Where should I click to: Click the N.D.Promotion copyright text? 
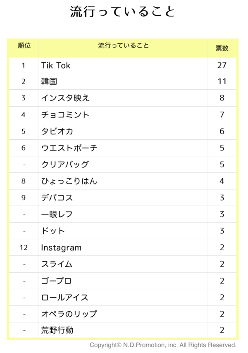click(163, 345)
